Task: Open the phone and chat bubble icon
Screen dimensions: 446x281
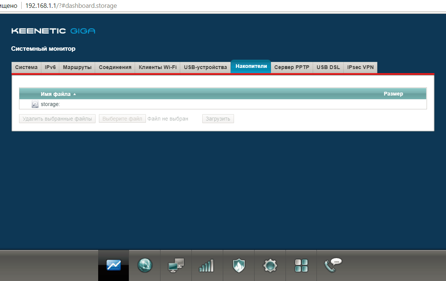Action: tap(333, 265)
